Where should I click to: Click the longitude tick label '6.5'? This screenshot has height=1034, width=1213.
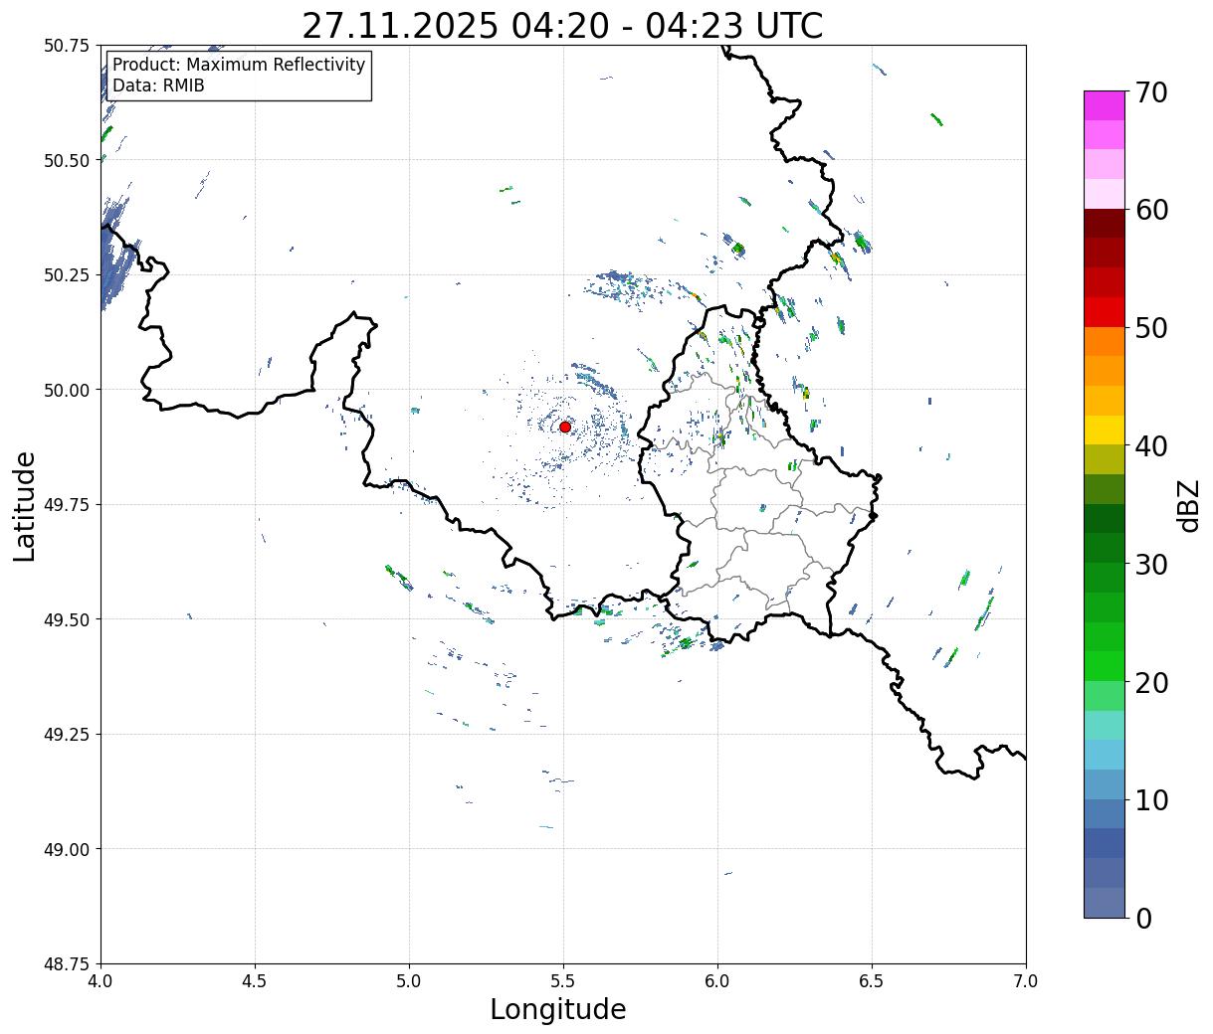tap(872, 980)
